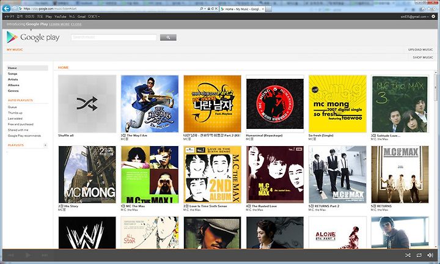Open The Way I Am album cover
Viewport: 440px width, 264px height.
click(150, 103)
